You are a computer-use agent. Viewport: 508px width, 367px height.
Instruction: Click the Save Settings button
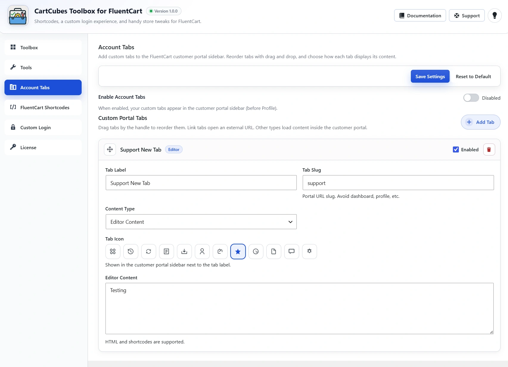(430, 76)
